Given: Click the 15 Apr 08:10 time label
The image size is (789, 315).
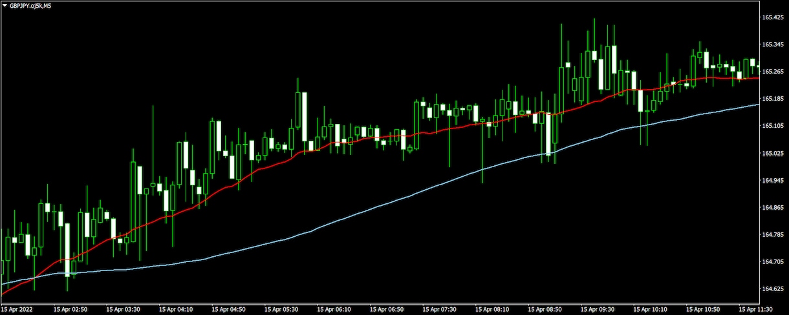Looking at the screenshot, I should pos(492,309).
